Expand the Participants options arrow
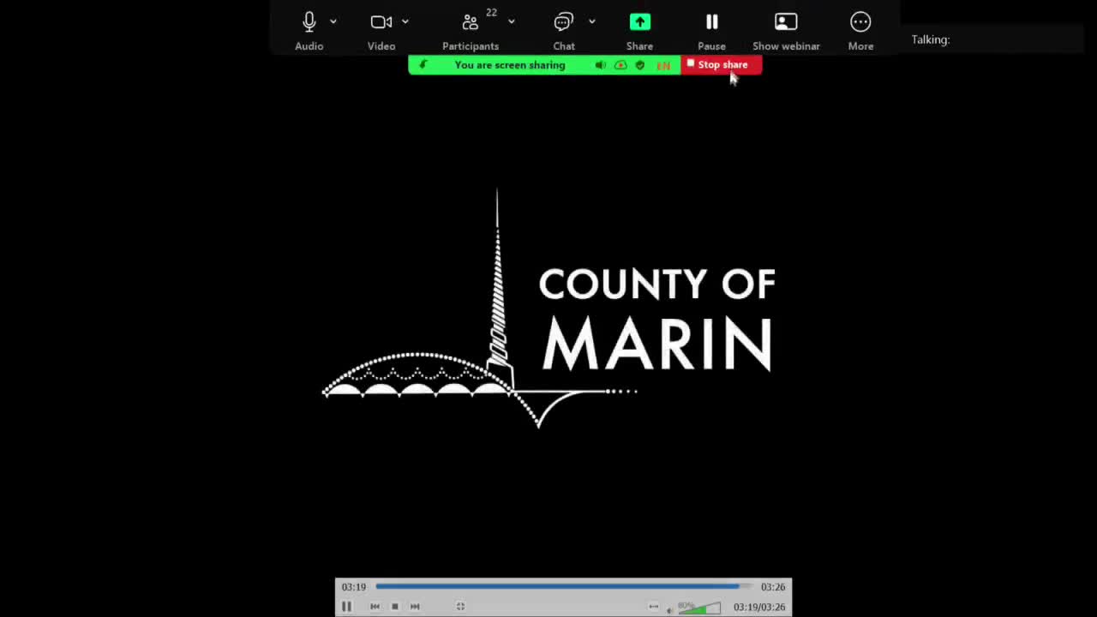This screenshot has width=1097, height=617. [x=512, y=21]
